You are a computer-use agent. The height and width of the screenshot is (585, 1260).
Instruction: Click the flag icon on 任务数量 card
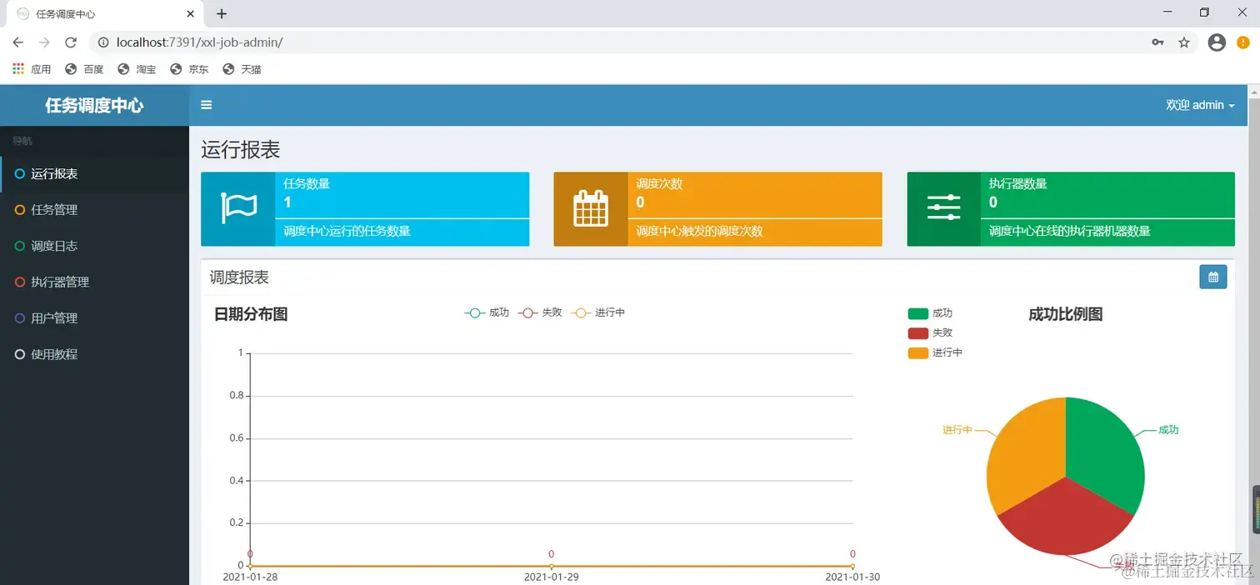(238, 208)
